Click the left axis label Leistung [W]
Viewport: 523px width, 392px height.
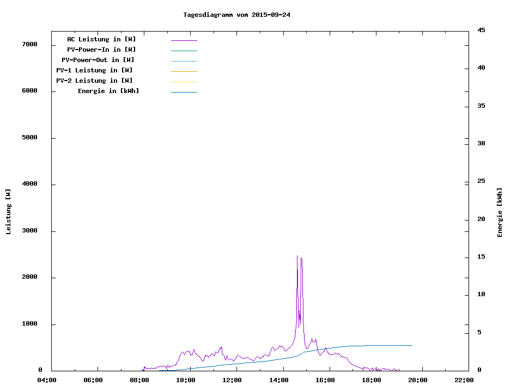8,212
